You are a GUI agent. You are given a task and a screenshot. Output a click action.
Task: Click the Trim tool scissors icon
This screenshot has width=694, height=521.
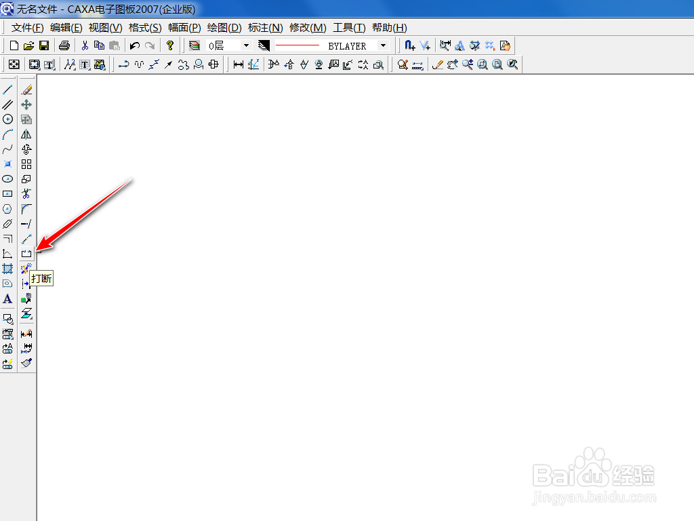(x=26, y=194)
